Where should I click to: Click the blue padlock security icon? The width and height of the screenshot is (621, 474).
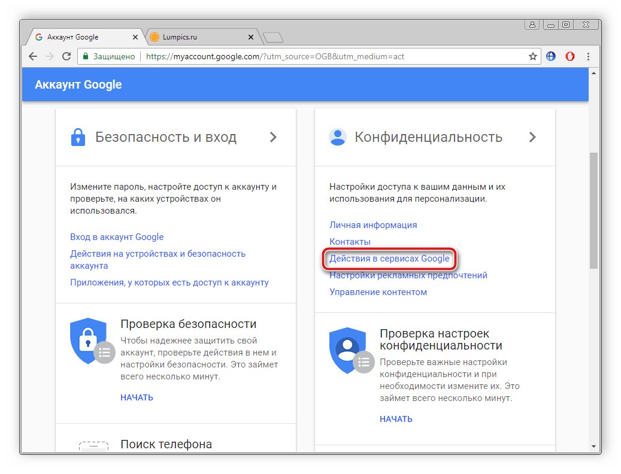point(78,137)
